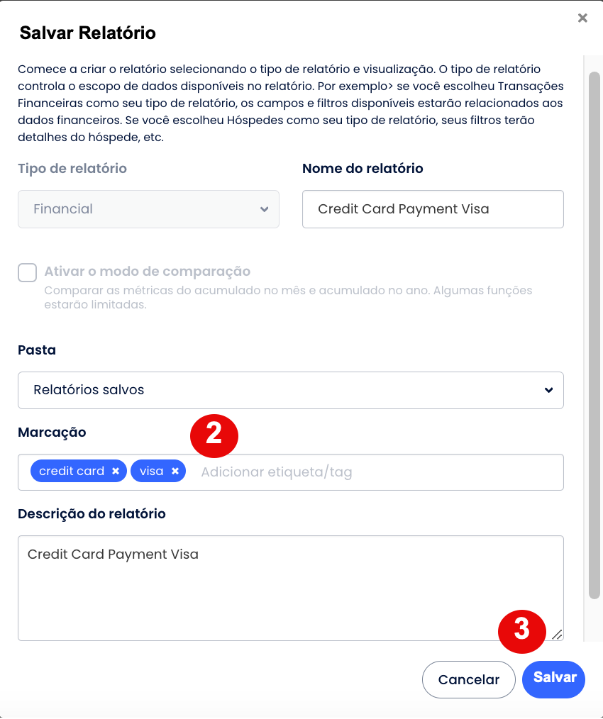Enable the comparison mode checkbox
Viewport: 603px width, 719px height.
click(28, 272)
